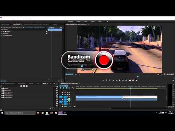This screenshot has height=131, width=175.
Task: Select the Pen tool
Action: [x=57, y=102]
